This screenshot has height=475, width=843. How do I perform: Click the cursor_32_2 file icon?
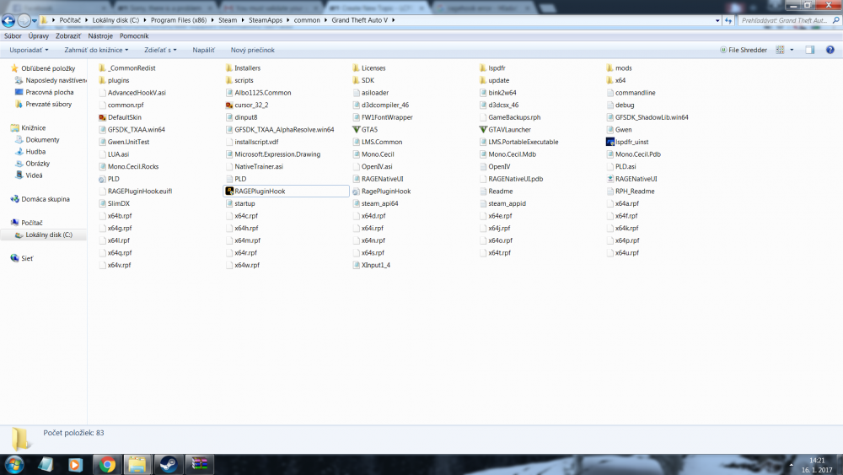click(229, 105)
